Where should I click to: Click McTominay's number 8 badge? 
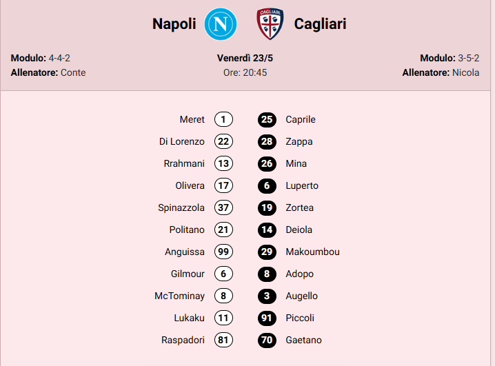pyautogui.click(x=223, y=296)
